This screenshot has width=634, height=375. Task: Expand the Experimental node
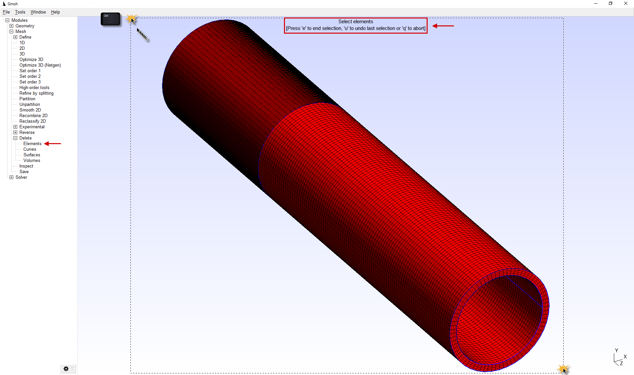15,127
